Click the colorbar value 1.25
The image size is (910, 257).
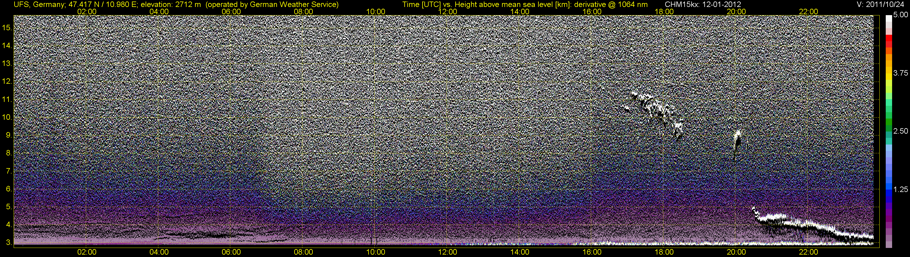901,189
